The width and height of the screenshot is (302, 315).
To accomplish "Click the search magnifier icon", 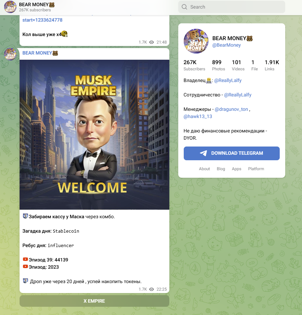I will click(184, 7).
